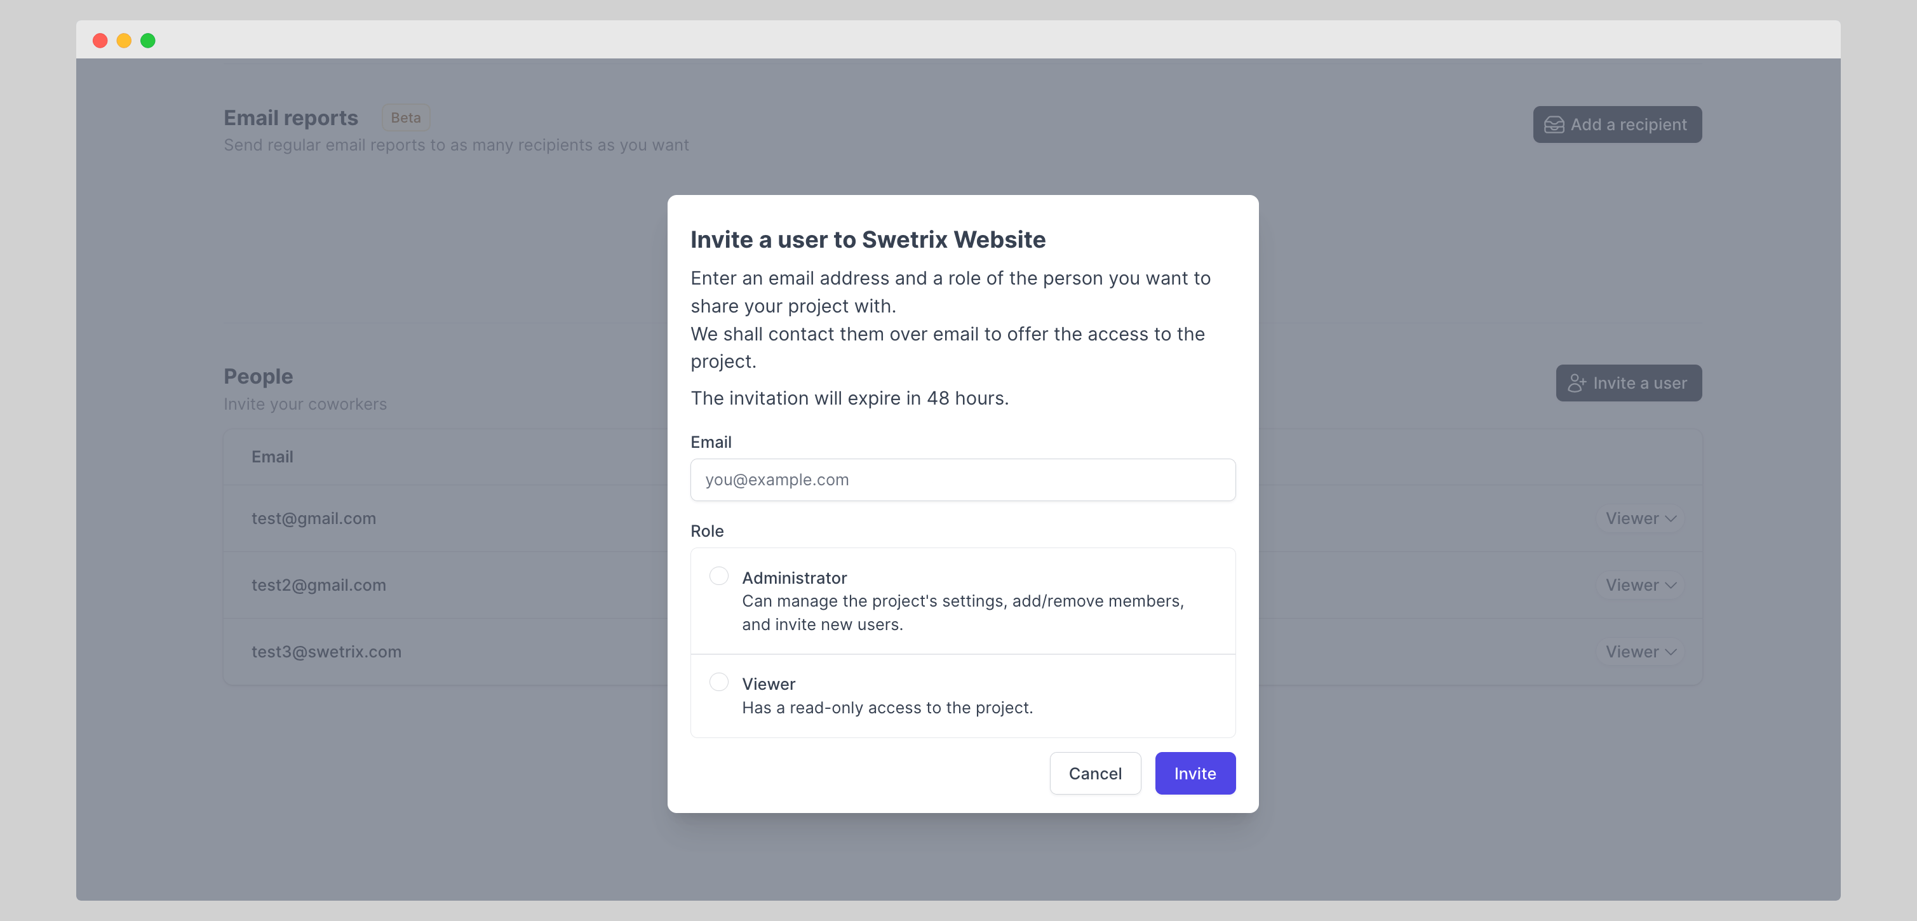Click the Invite a user button label
Image resolution: width=1917 pixels, height=921 pixels.
(x=1639, y=383)
